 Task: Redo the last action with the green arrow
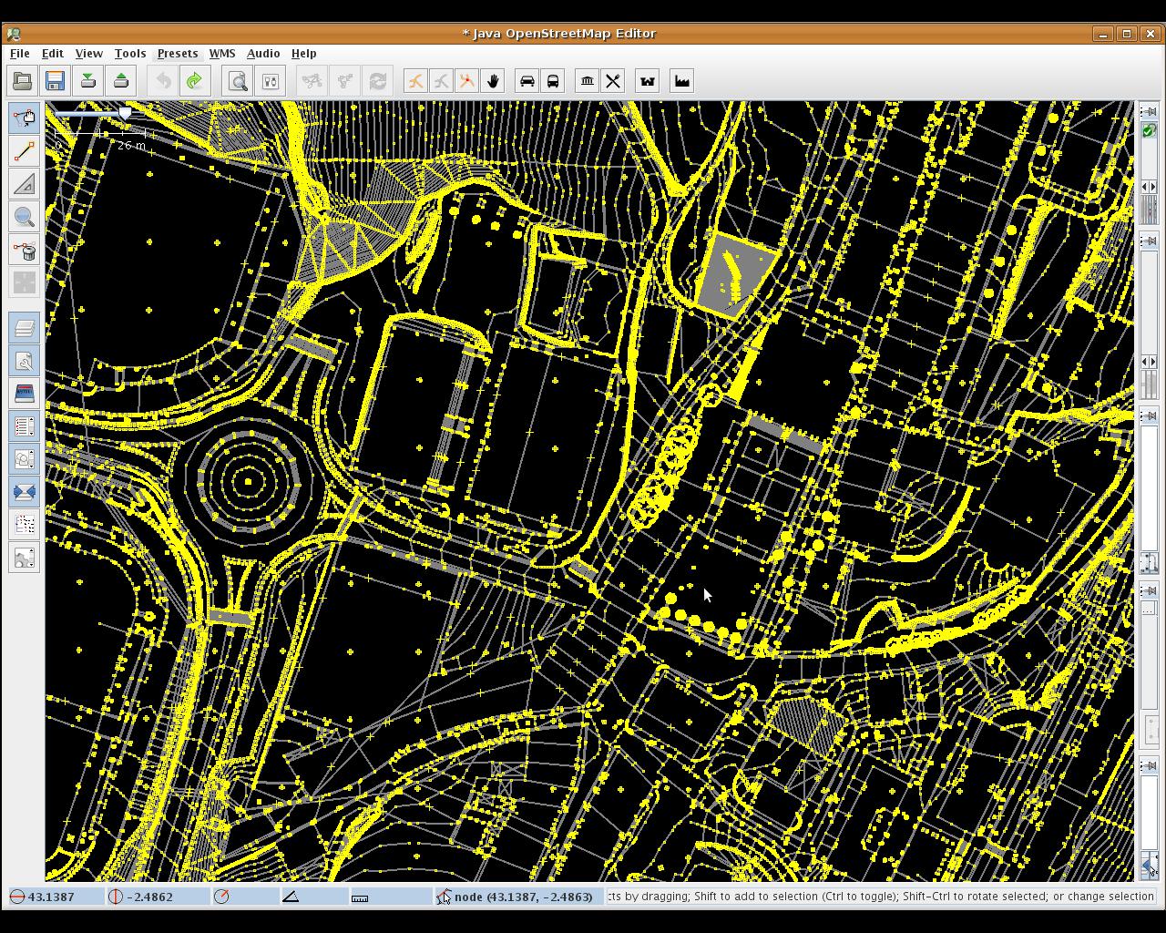click(x=194, y=81)
